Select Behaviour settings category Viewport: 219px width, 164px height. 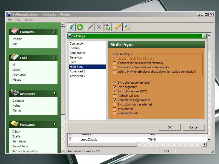point(87,57)
